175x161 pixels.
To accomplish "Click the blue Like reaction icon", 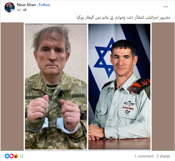I will [7, 156].
